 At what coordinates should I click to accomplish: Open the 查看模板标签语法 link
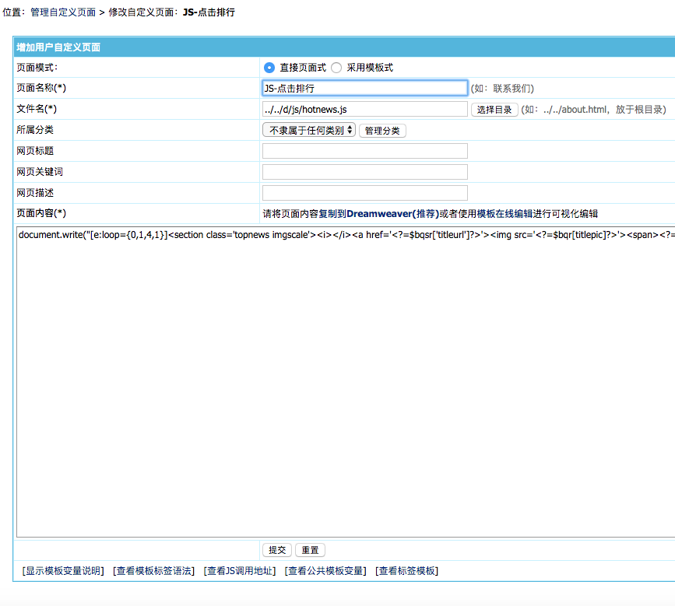pos(153,571)
